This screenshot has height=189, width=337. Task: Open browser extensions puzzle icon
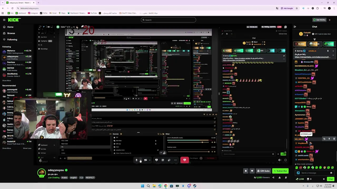[318, 8]
